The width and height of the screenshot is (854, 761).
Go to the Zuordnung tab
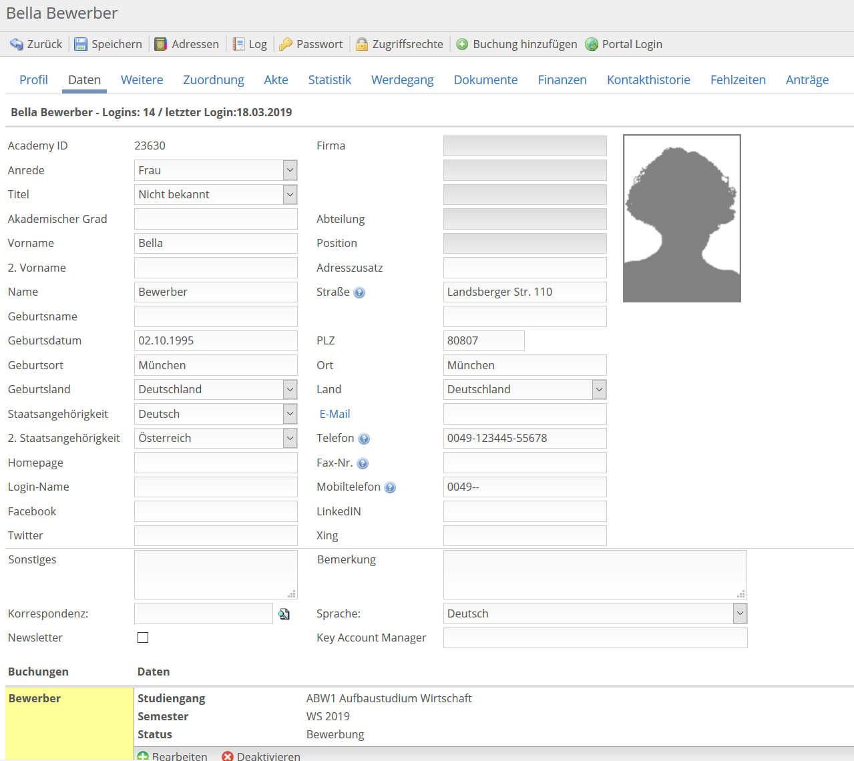click(214, 79)
